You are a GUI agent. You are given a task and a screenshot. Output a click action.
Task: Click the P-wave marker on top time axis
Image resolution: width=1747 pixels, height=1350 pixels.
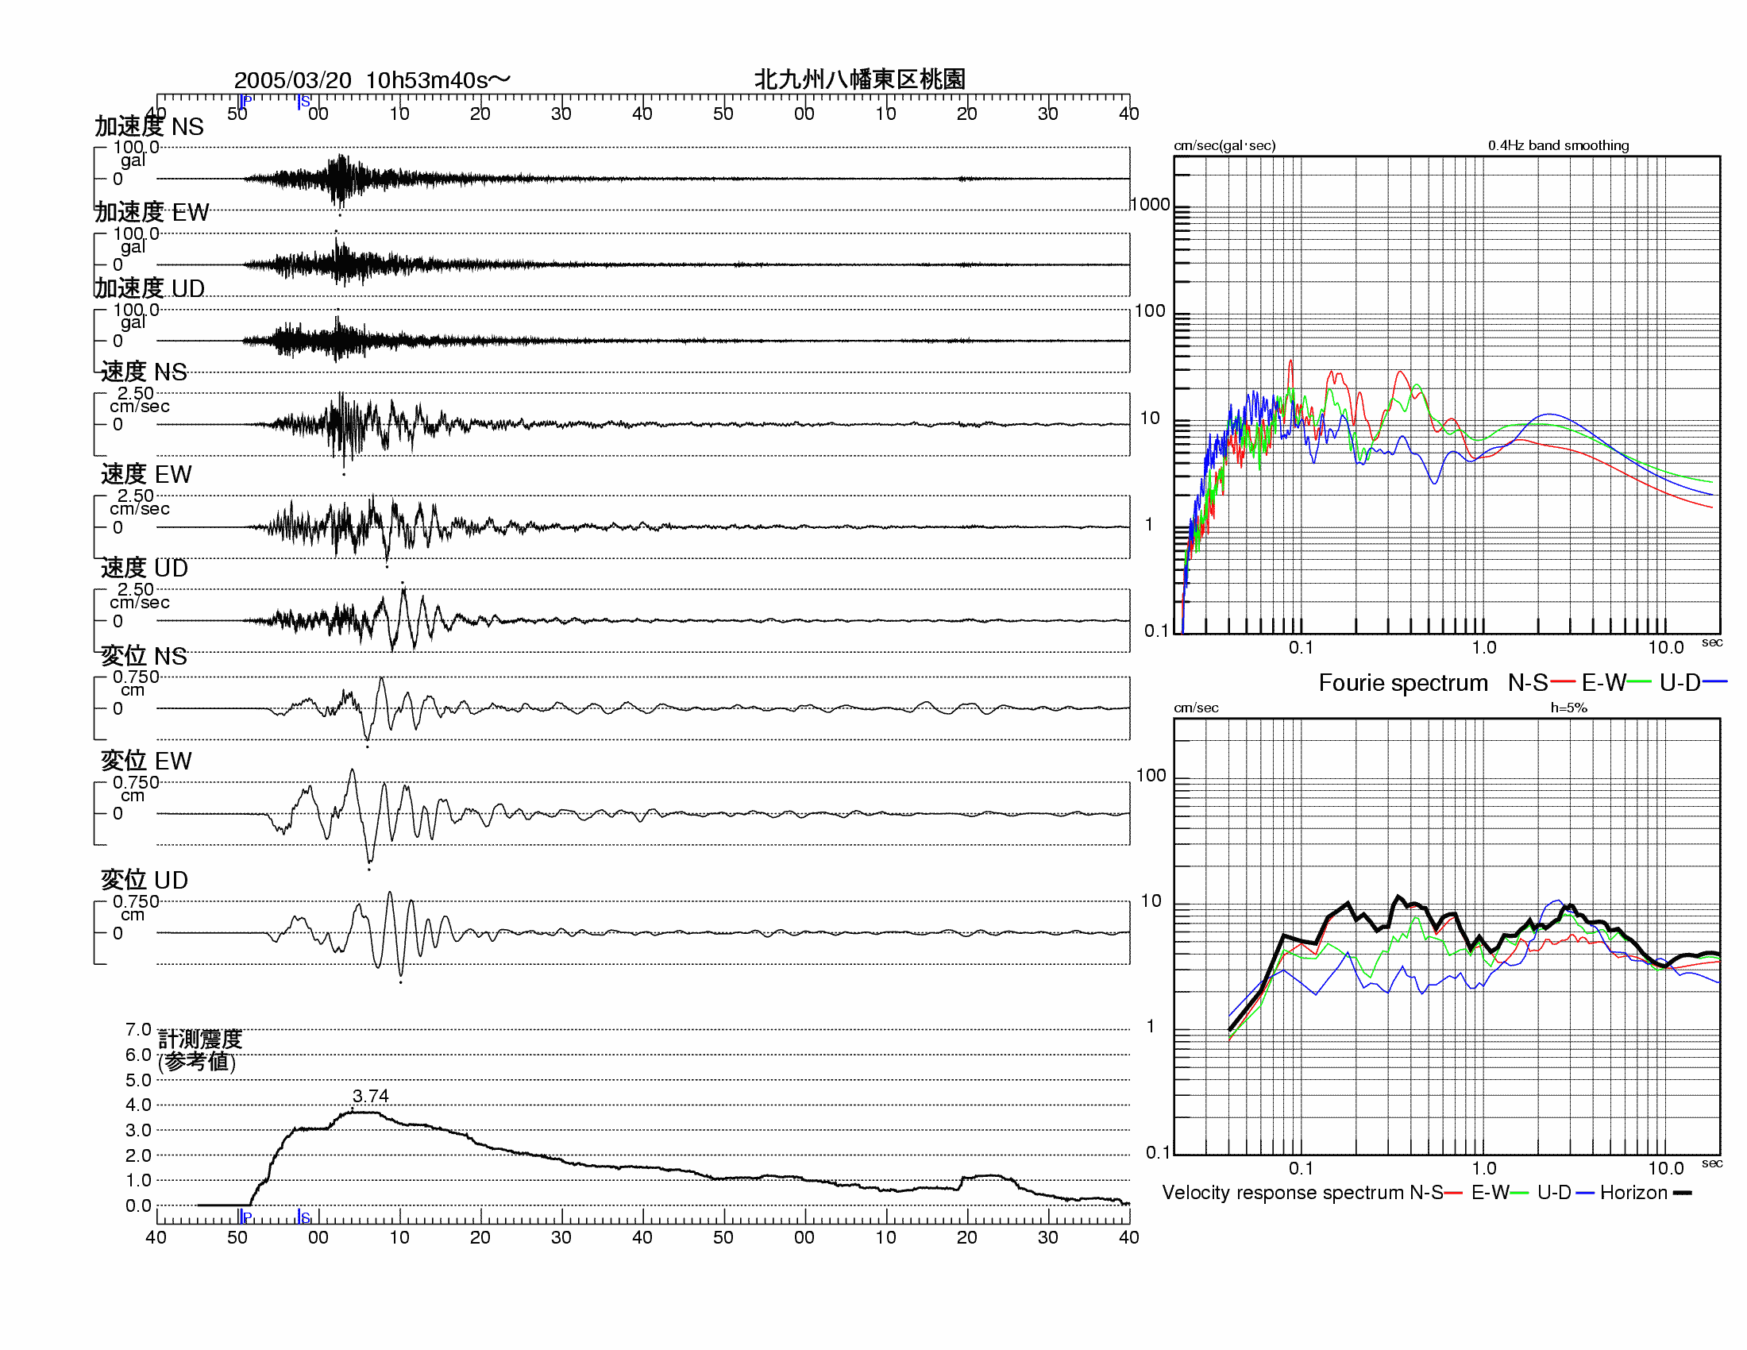pyautogui.click(x=245, y=101)
